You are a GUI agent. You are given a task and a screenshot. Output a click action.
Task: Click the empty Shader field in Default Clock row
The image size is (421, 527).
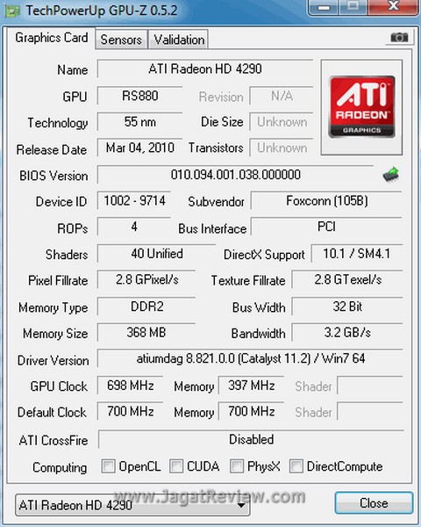pos(370,411)
